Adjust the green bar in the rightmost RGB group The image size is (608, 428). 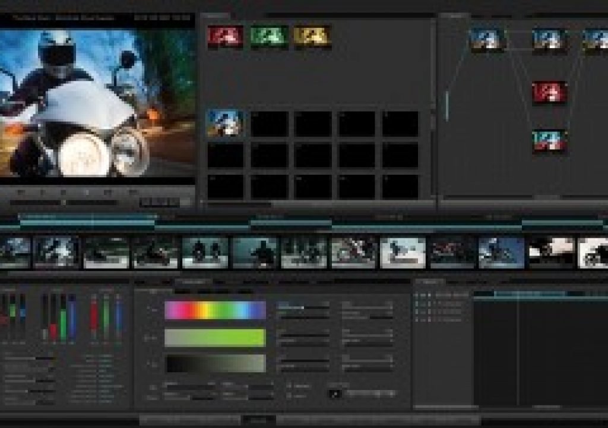coord(106,317)
